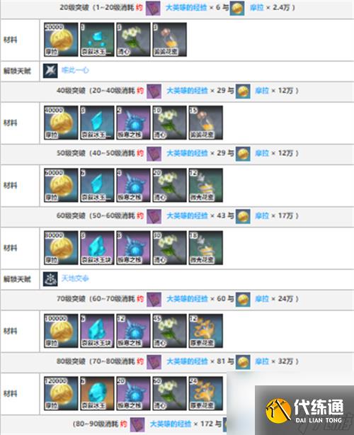This screenshot has height=435, width=354.
Task: Open 摩拉 link in 40级突破 header
Action: click(262, 91)
